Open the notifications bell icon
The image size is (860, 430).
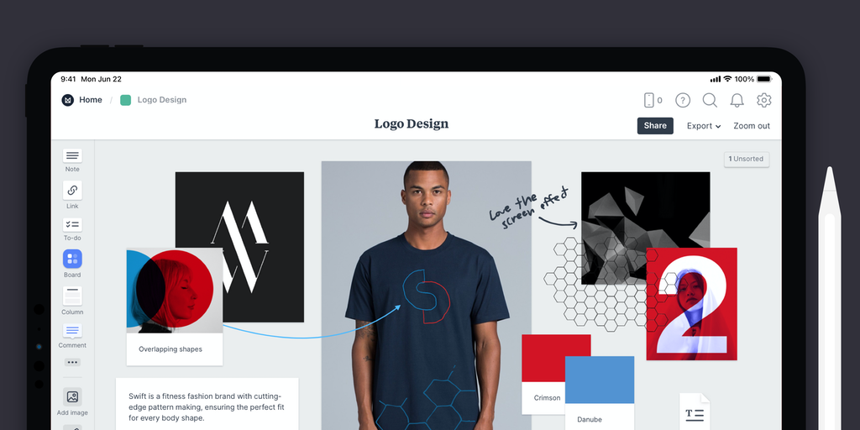[x=737, y=100]
